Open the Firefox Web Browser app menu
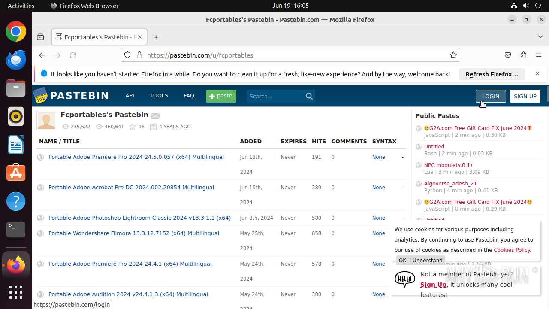This screenshot has width=549, height=309. tap(84, 6)
